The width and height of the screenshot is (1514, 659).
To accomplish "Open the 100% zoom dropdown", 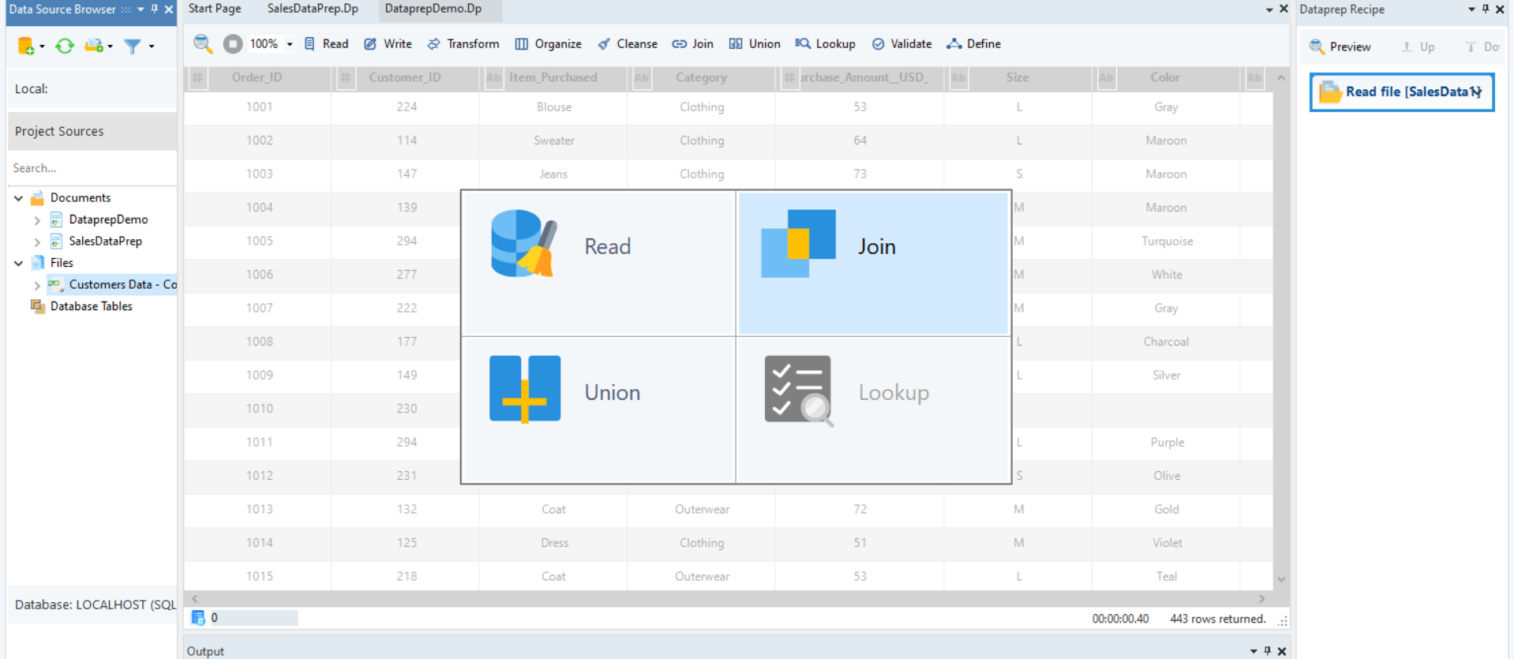I will 290,44.
